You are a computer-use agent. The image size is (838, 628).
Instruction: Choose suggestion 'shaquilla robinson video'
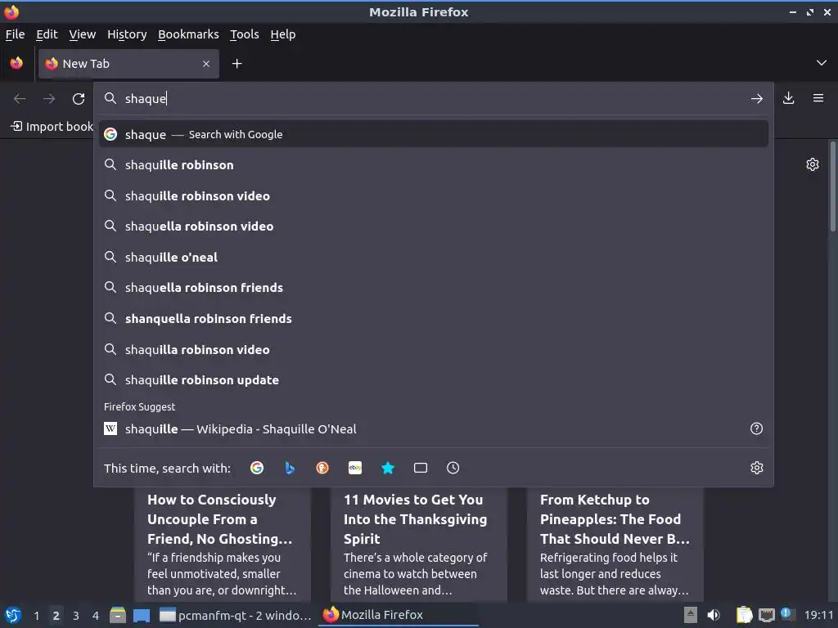click(x=434, y=350)
